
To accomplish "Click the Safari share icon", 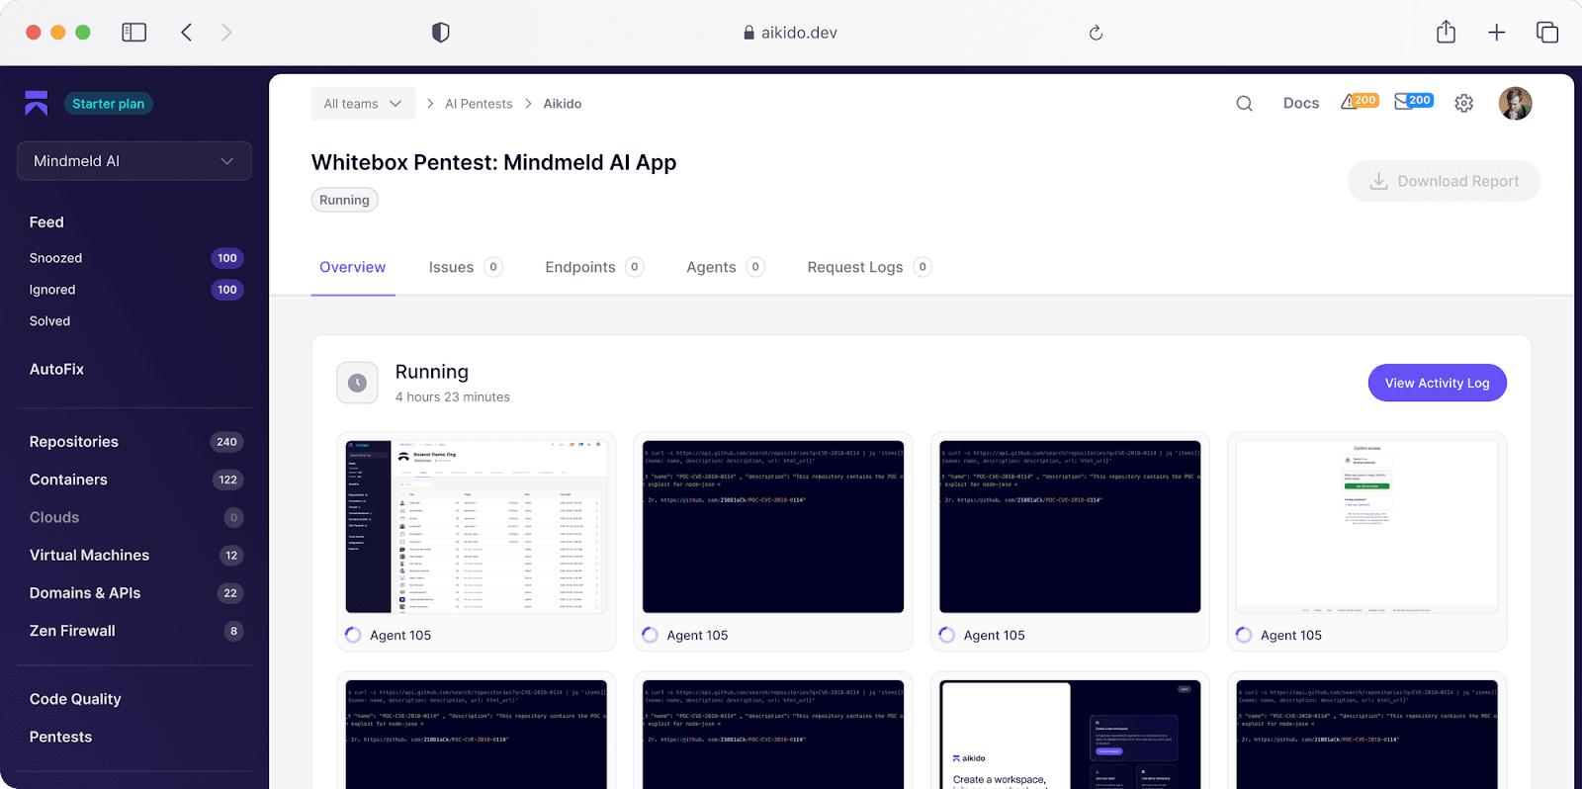I will (x=1446, y=32).
